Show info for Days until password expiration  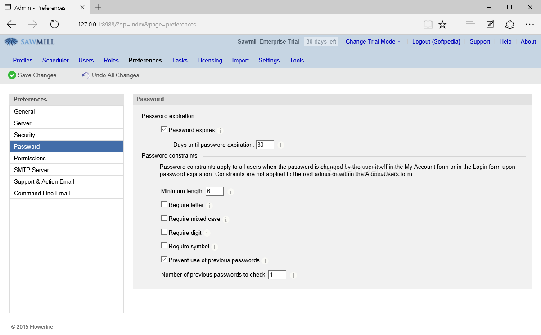(281, 145)
